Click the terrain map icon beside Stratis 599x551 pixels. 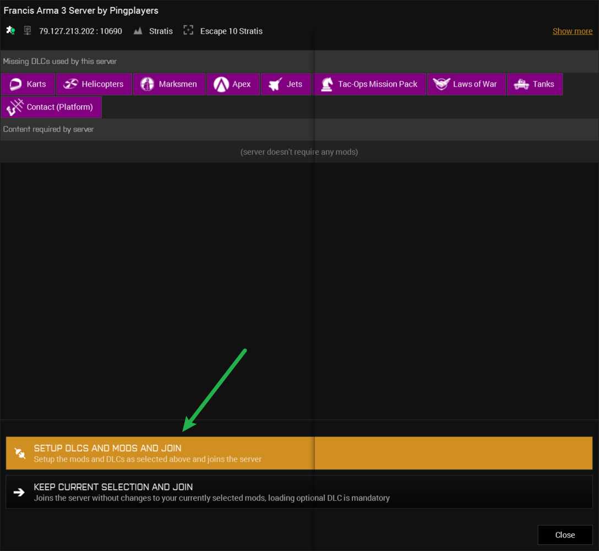(x=138, y=31)
